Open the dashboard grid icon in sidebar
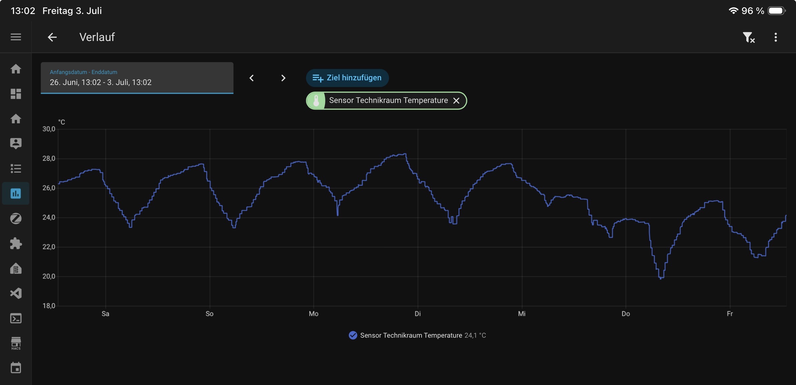The width and height of the screenshot is (796, 385). (x=16, y=94)
